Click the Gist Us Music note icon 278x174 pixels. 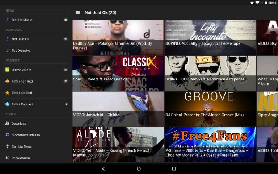pos(7,20)
